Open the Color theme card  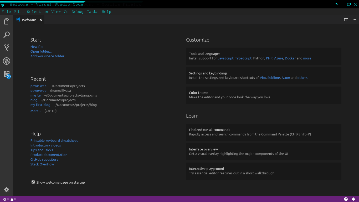(x=264, y=95)
